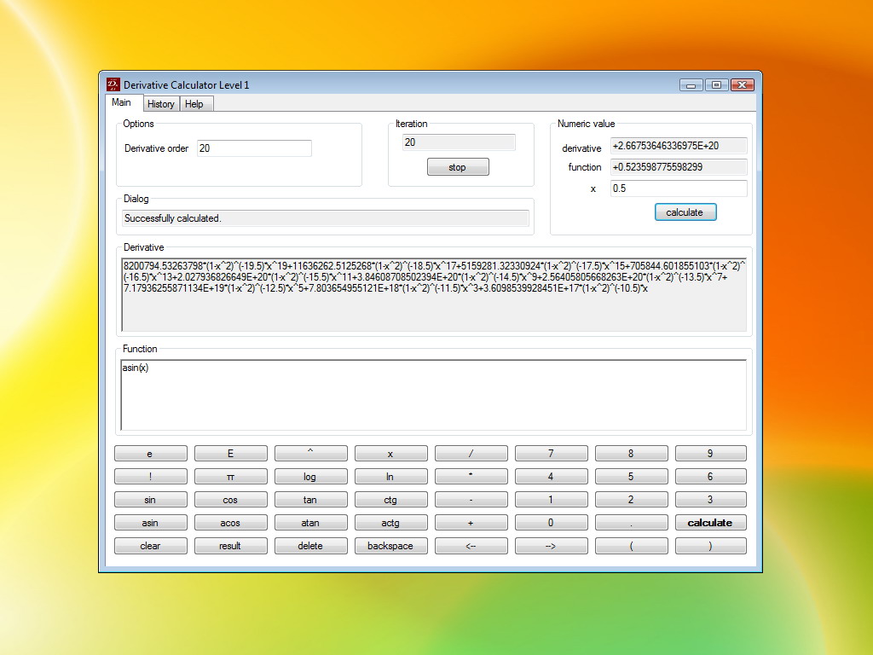Move cursor right with --> button
873x655 pixels.
(x=552, y=546)
